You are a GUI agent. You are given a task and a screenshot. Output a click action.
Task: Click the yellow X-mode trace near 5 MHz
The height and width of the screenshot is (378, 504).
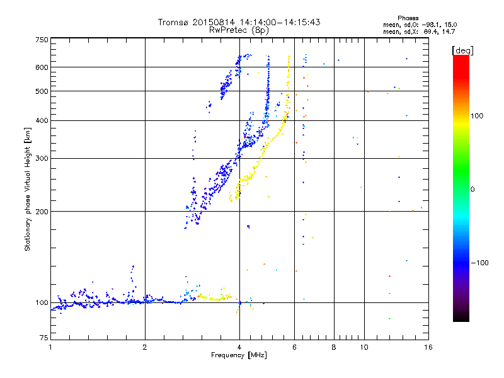coord(269,142)
